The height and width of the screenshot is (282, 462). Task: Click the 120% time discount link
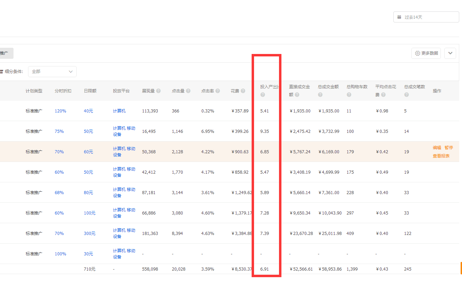click(x=60, y=111)
